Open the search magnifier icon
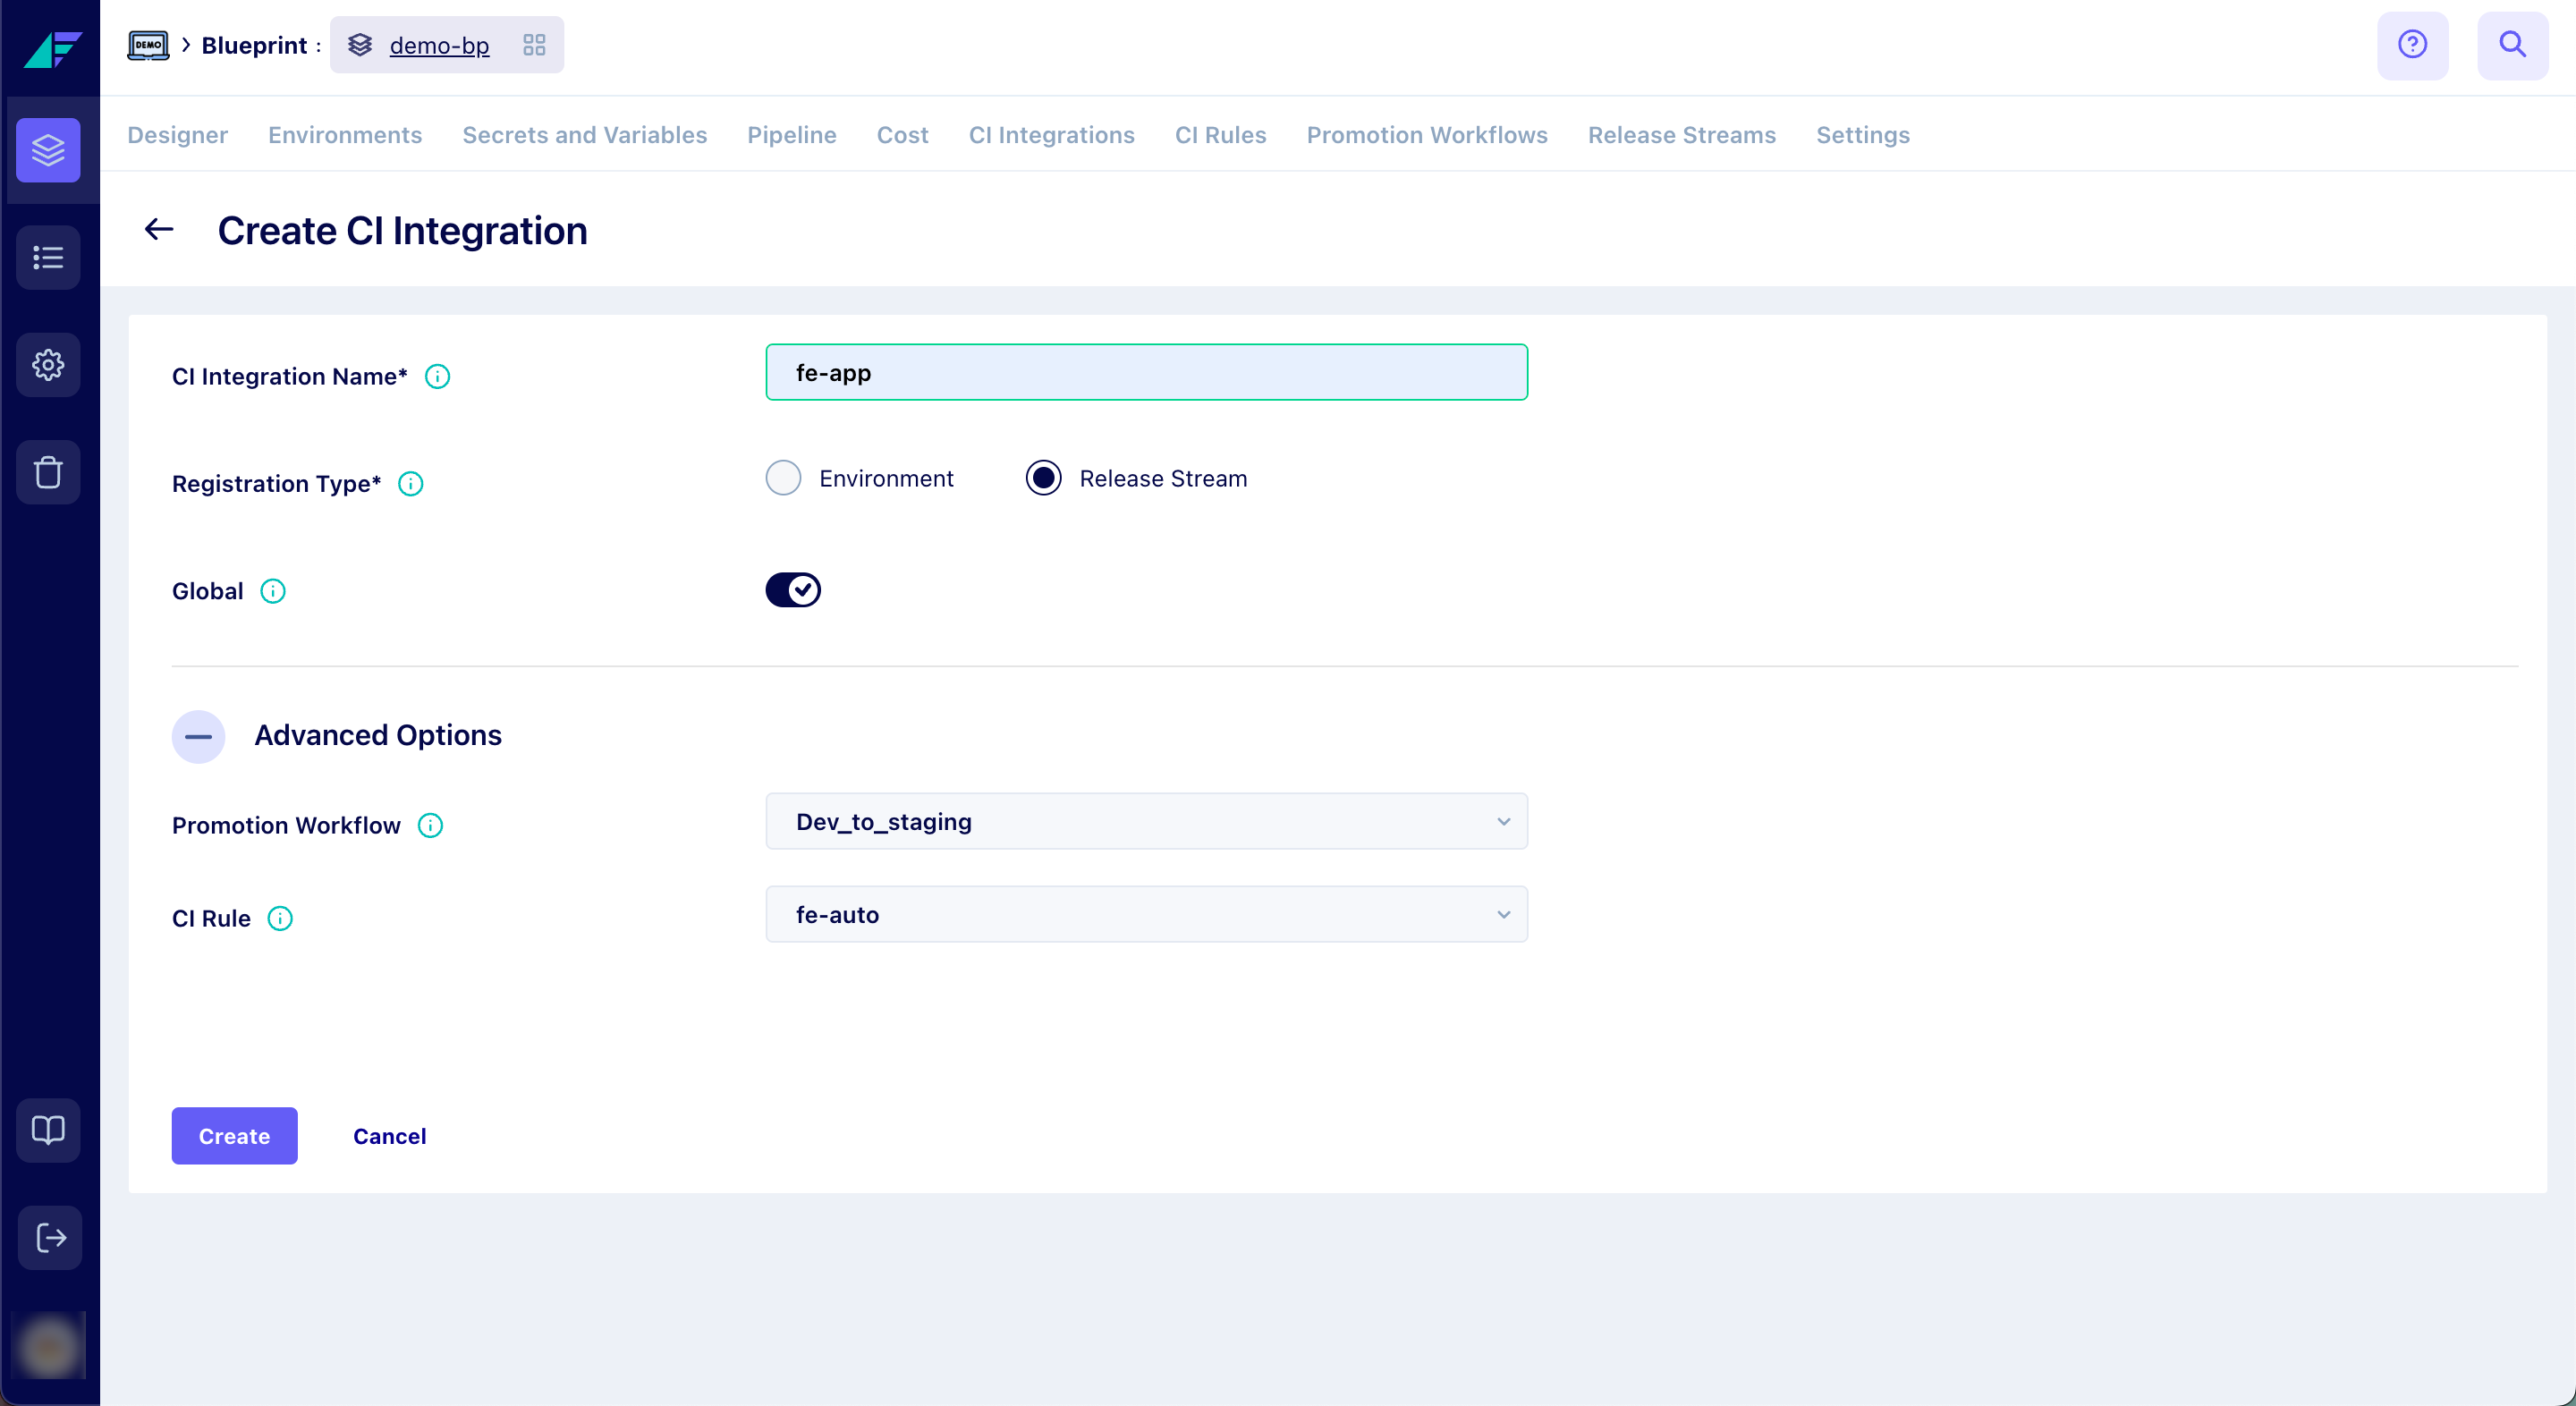The image size is (2576, 1406). (x=2512, y=45)
